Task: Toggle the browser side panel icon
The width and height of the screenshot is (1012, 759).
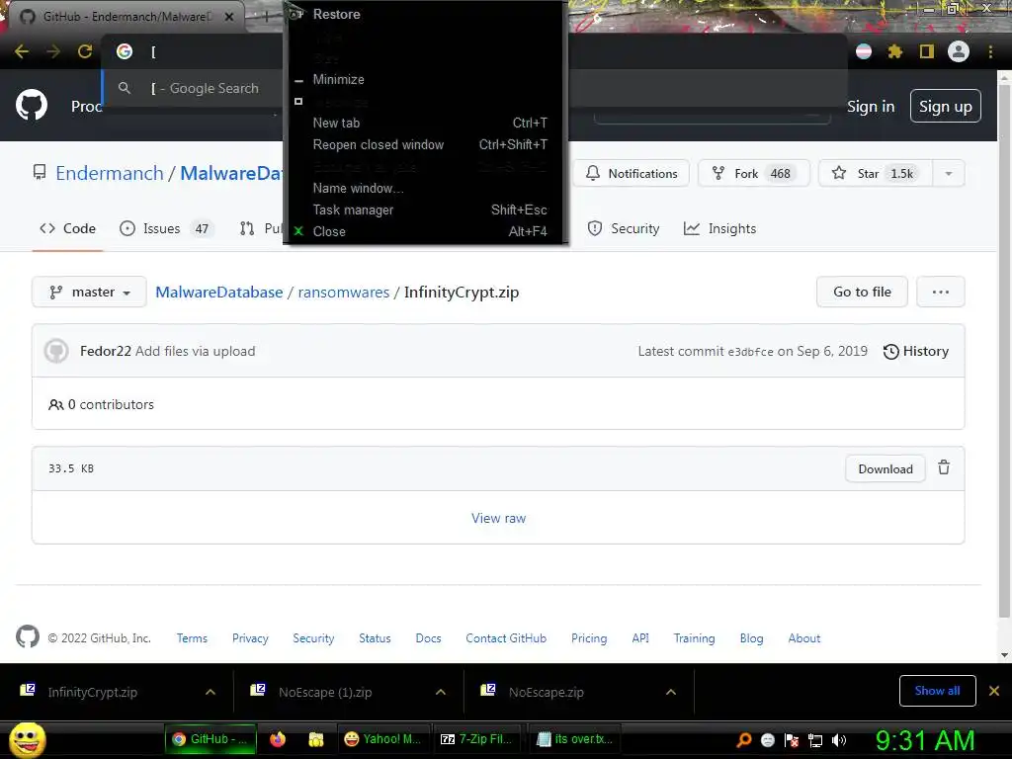Action: pos(926,51)
